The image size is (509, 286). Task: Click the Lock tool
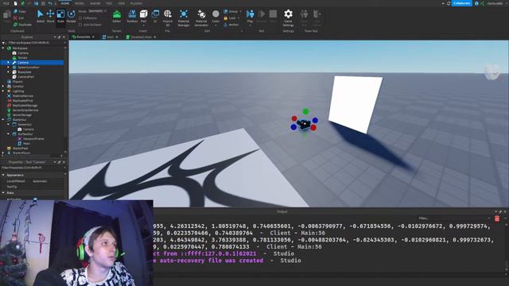tap(230, 18)
